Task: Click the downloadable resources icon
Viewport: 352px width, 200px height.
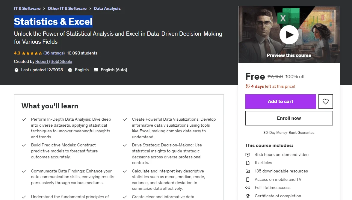Action: (x=248, y=171)
